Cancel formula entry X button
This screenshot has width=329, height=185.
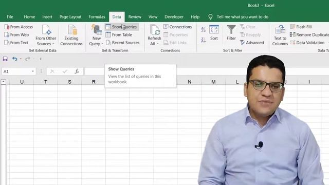(x=52, y=71)
